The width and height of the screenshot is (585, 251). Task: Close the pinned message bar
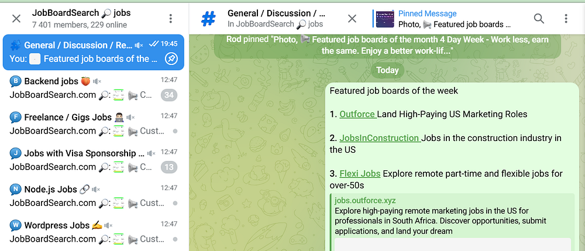(x=352, y=19)
